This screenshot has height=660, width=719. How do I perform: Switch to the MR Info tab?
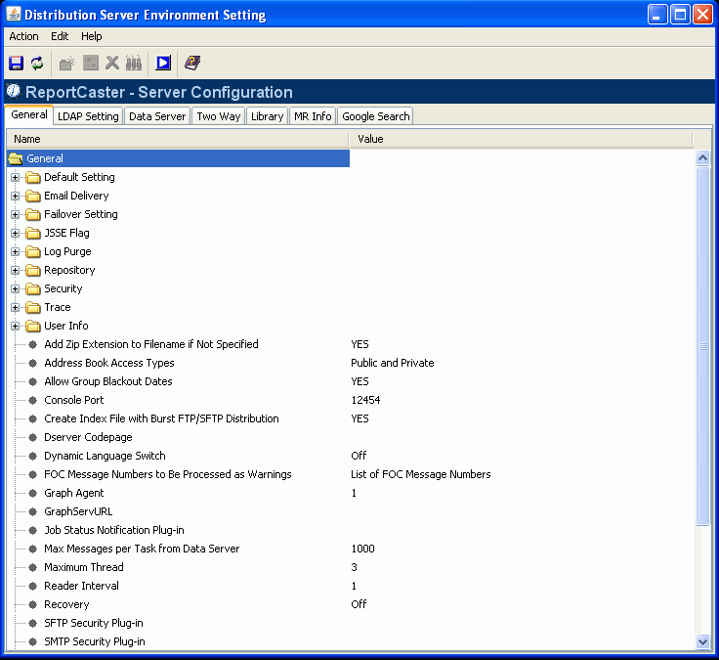click(x=313, y=116)
